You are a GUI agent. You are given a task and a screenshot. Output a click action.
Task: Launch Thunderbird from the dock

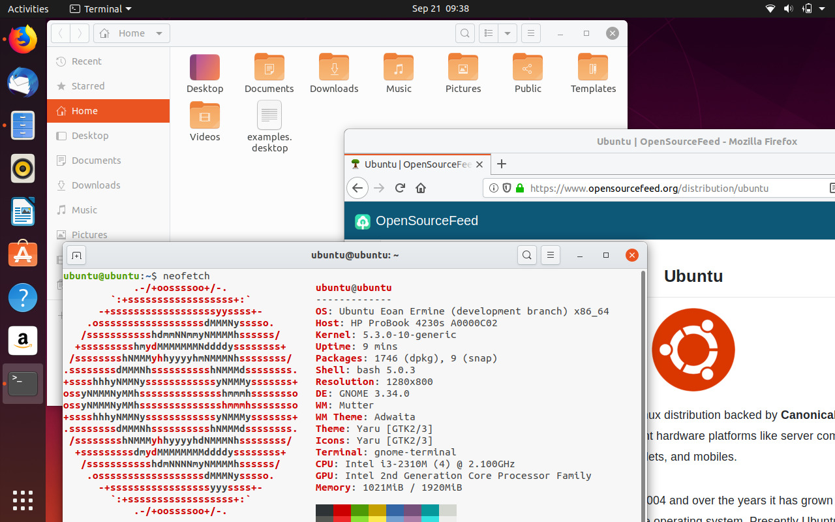23,82
